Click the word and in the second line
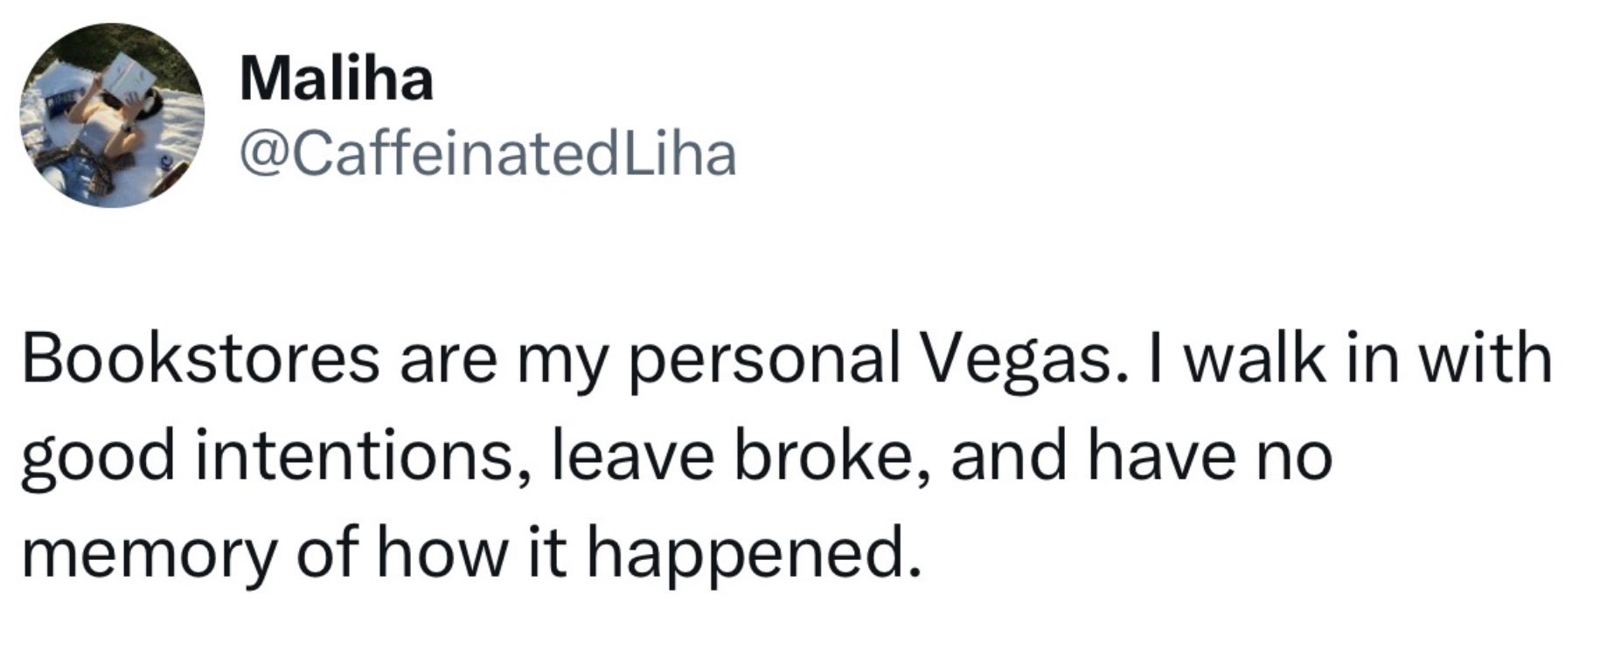 pos(1007,457)
